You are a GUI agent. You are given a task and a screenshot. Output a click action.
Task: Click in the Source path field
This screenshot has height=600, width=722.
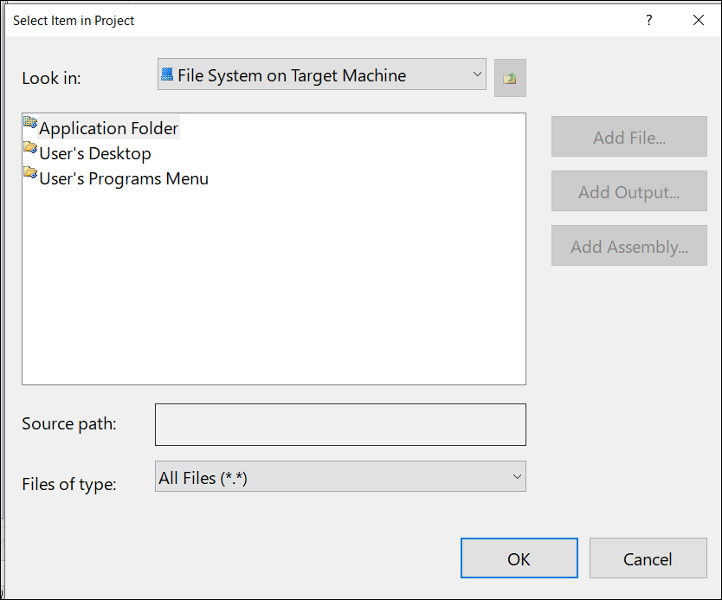(x=340, y=424)
